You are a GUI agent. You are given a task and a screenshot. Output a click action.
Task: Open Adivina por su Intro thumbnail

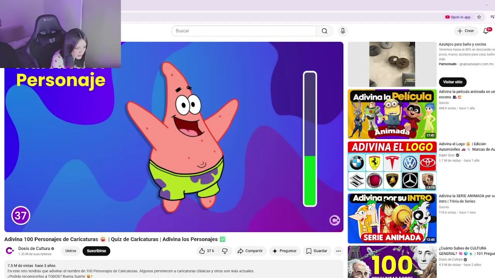click(392, 218)
